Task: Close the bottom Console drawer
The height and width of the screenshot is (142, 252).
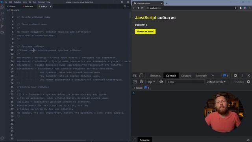Action: (x=248, y=140)
